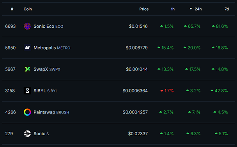Sort table by 24h column
This screenshot has width=237, height=147.
(x=198, y=9)
